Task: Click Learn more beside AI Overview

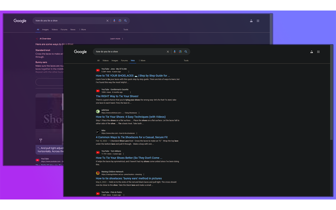Action: pos(115,39)
